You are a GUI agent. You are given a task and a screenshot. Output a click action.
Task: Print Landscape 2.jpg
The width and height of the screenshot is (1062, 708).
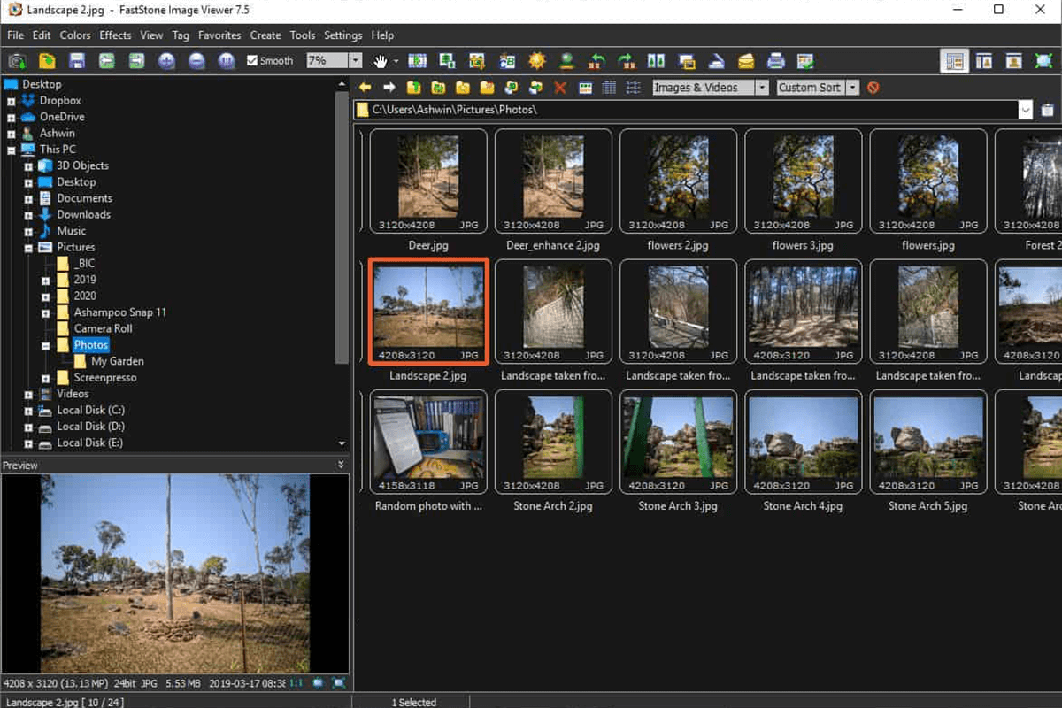click(x=776, y=60)
